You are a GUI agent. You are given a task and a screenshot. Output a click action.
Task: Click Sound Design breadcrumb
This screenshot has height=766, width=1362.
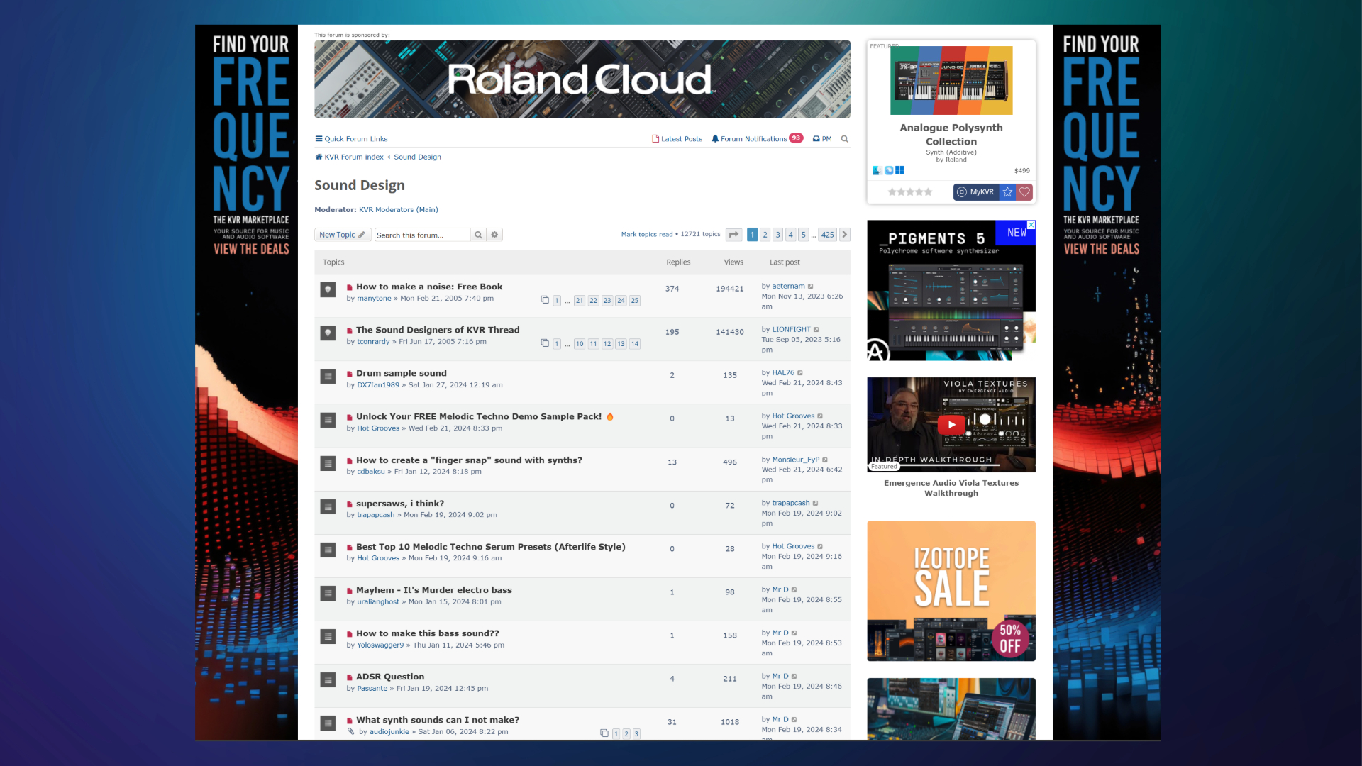(x=418, y=157)
